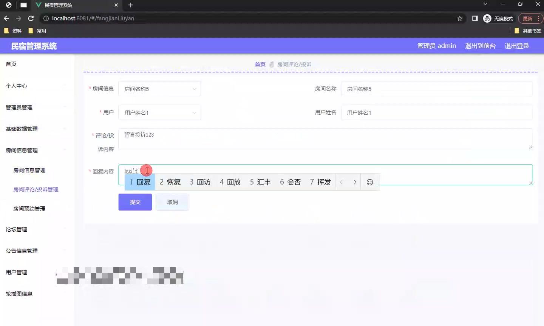Choose IME candidate 1 回复
This screenshot has height=326, width=544.
(x=140, y=182)
